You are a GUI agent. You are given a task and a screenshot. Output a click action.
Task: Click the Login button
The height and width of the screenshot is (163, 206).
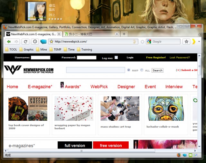[x=130, y=57]
